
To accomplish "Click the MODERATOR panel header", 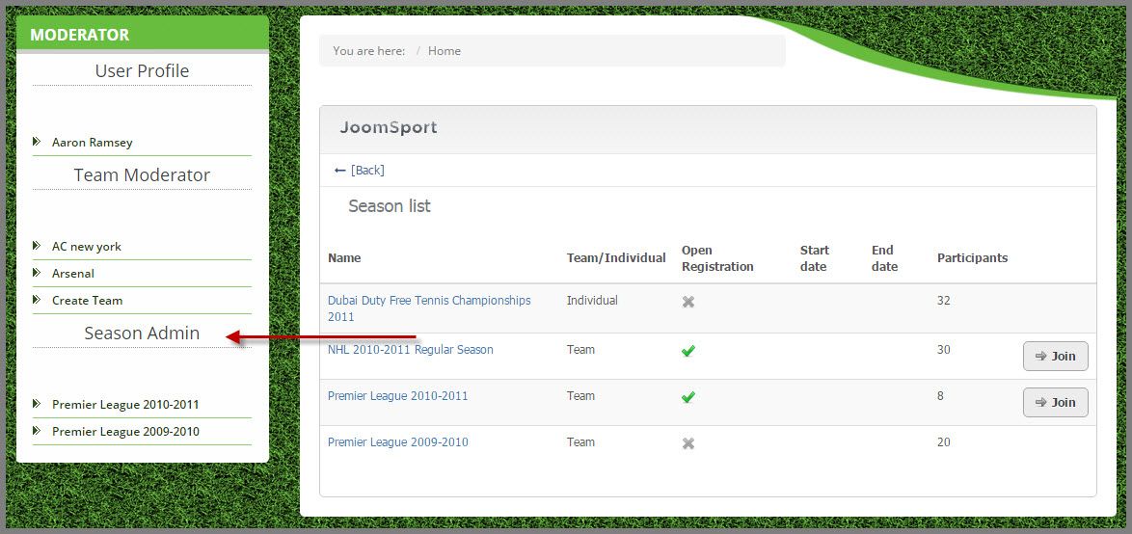I will point(142,35).
